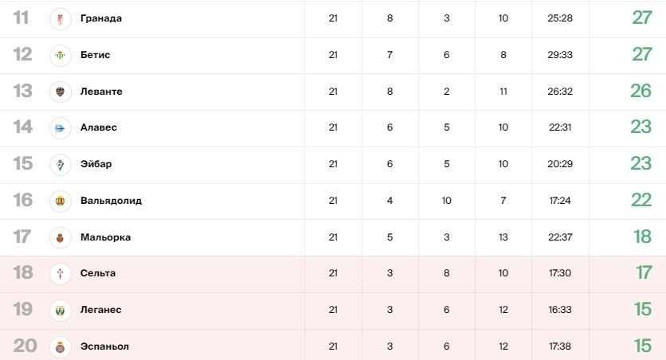Click the Eibar club crest icon
Viewport: 666px width, 360px height.
coord(60,164)
